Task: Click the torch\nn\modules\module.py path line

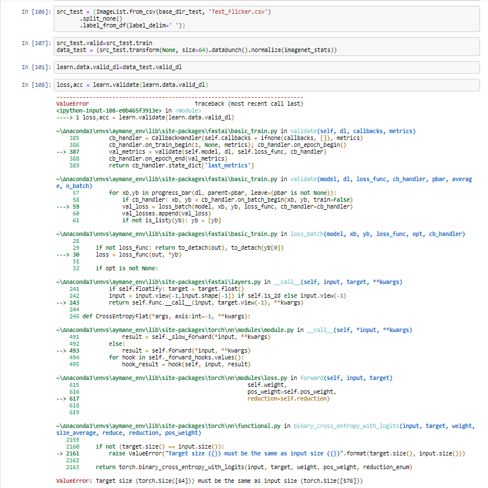Action: coord(234,330)
